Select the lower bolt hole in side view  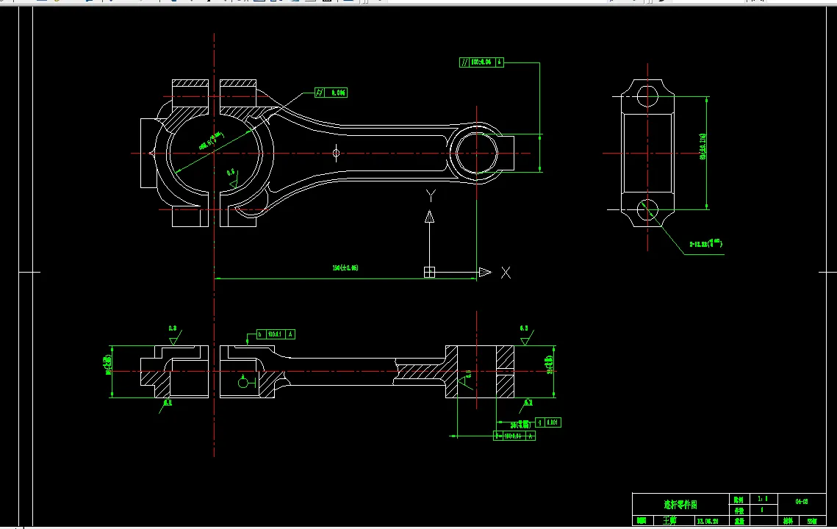pyautogui.click(x=647, y=210)
